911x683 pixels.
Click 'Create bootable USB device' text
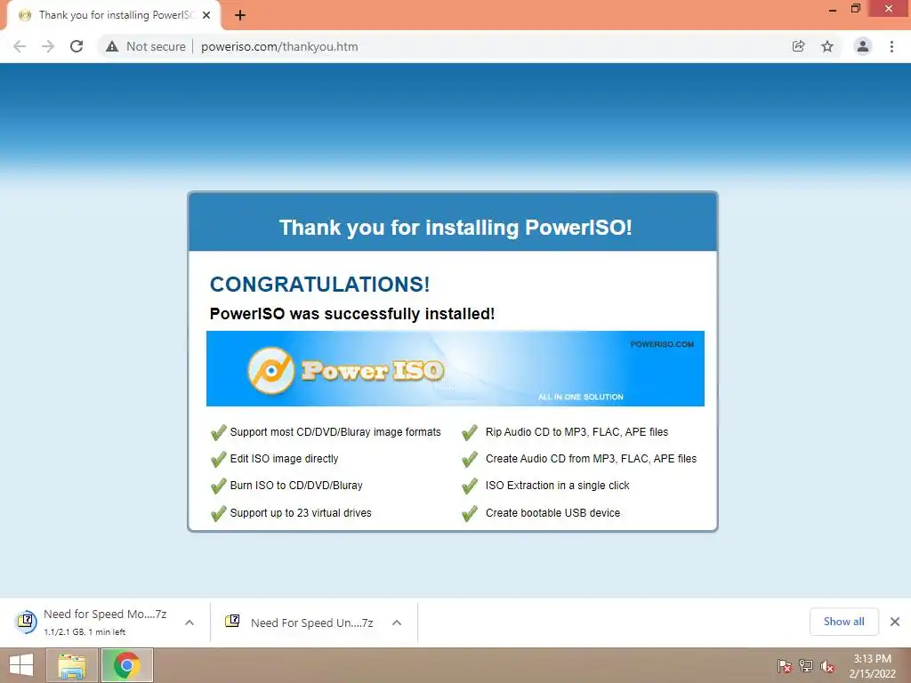tap(552, 513)
